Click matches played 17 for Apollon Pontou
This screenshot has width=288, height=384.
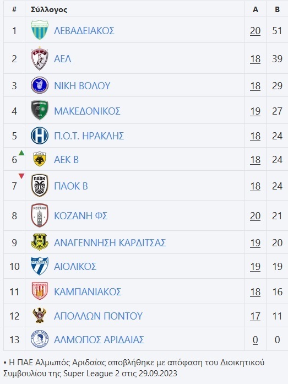pyautogui.click(x=255, y=316)
